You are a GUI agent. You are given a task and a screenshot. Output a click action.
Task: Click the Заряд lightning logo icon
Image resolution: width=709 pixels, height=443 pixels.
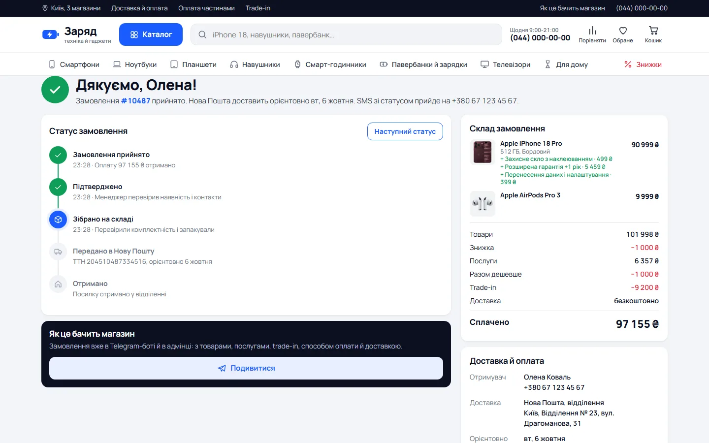(50, 34)
